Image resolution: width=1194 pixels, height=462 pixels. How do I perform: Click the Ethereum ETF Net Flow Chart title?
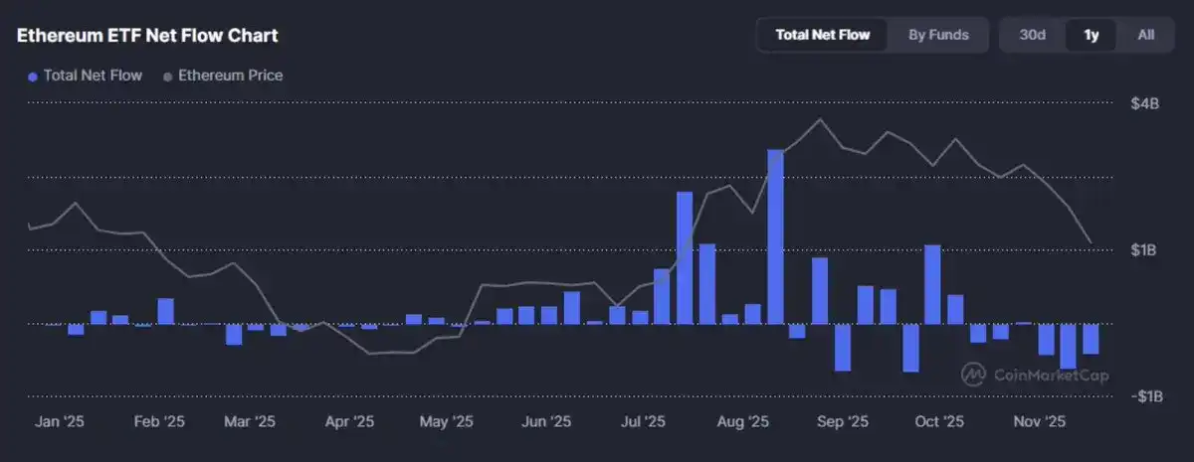coord(147,36)
